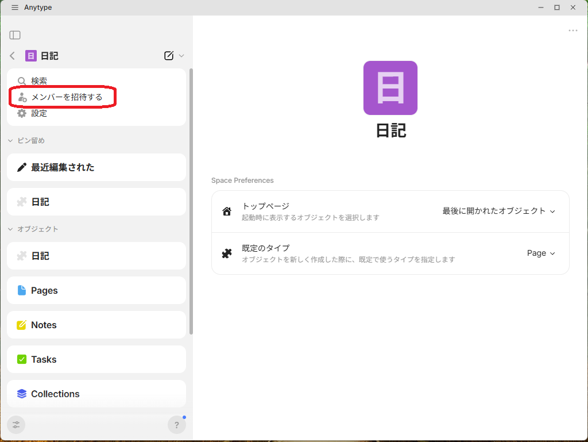Click the sidebar vertical scrollbar
588x442 pixels.
point(191,201)
